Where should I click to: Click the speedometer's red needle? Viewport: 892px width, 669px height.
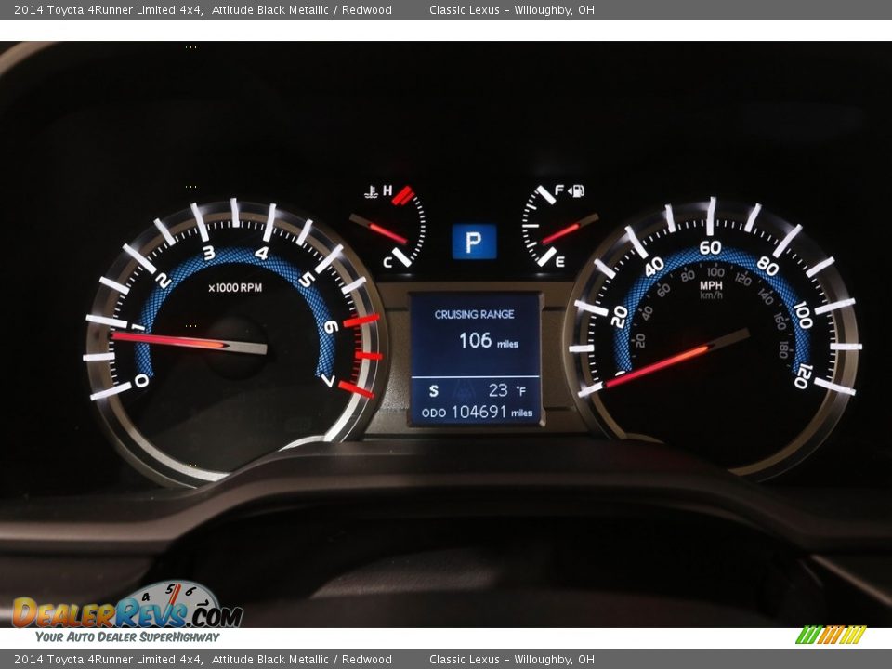tap(677, 359)
